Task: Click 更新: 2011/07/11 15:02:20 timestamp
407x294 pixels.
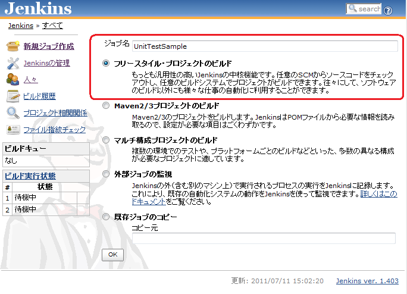Action: 277,281
